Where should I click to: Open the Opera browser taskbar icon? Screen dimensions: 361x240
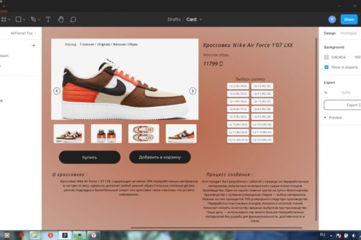click(x=22, y=235)
